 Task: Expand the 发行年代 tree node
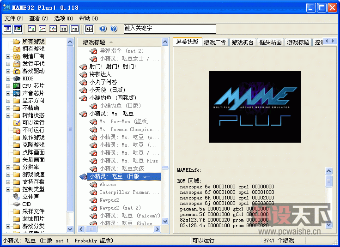(8, 64)
